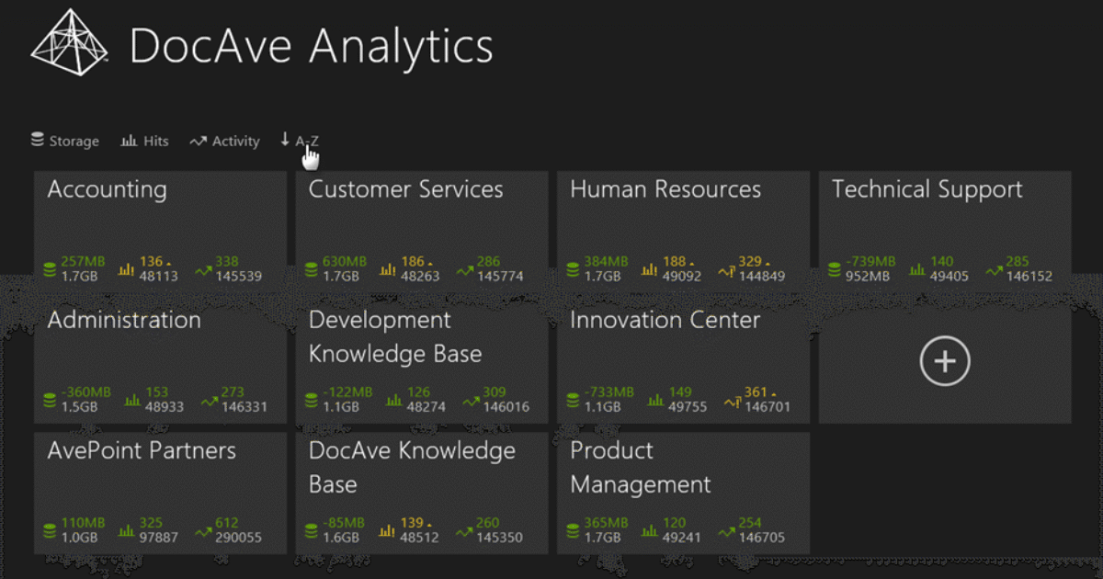Open the Technical Support tile
1103x579 pixels.
(x=944, y=221)
